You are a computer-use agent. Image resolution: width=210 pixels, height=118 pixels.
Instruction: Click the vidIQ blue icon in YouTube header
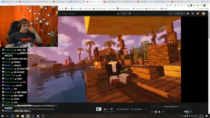click(x=181, y=13)
